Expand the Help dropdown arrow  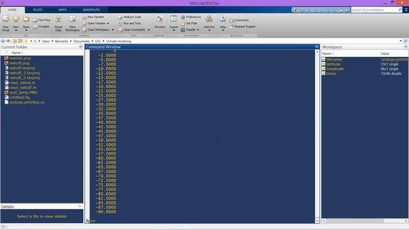pos(222,31)
